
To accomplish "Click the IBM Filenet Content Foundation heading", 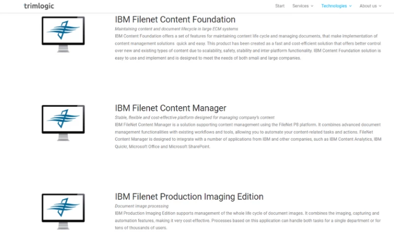I will click(x=175, y=20).
